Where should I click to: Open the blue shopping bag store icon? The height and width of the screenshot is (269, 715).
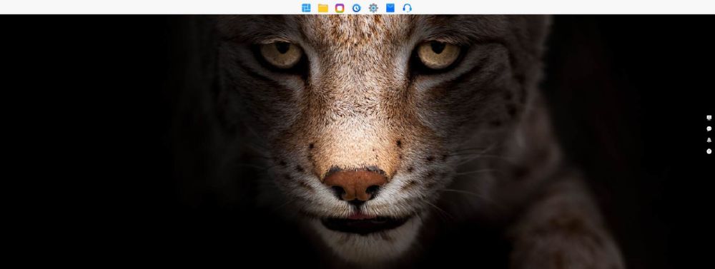point(390,8)
